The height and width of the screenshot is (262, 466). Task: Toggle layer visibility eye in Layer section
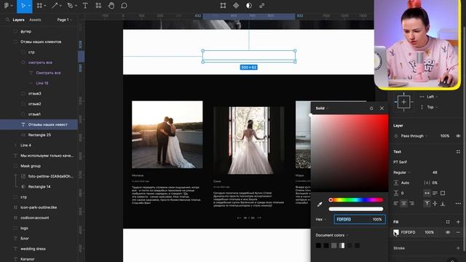tap(458, 136)
